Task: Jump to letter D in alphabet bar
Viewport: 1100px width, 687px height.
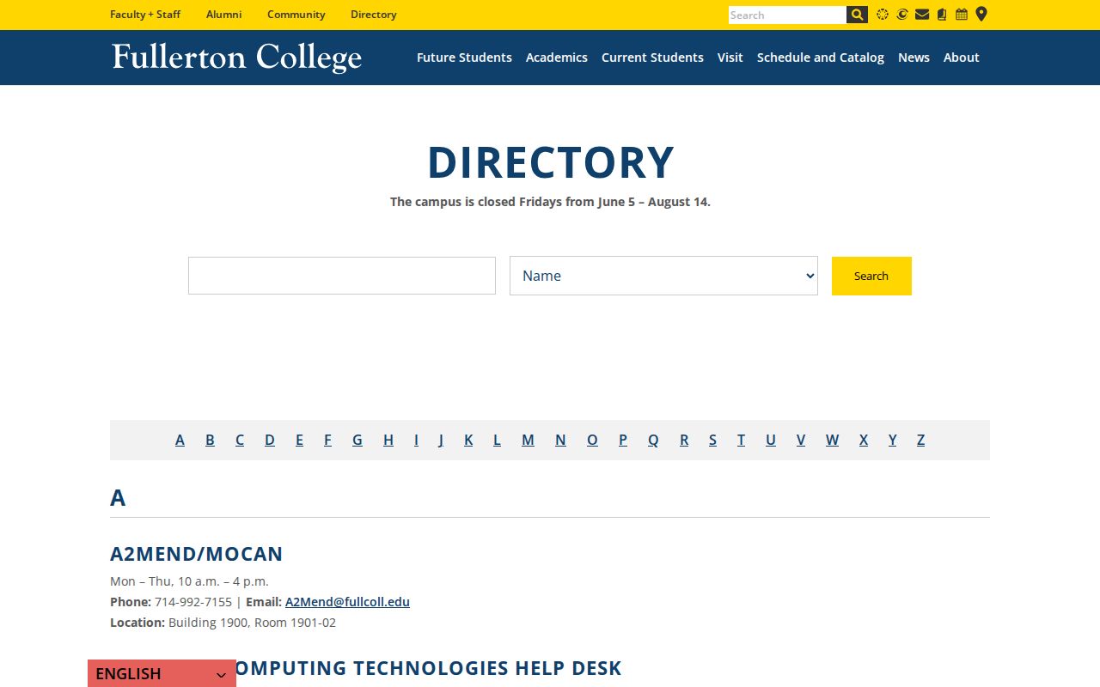Action: 270,440
